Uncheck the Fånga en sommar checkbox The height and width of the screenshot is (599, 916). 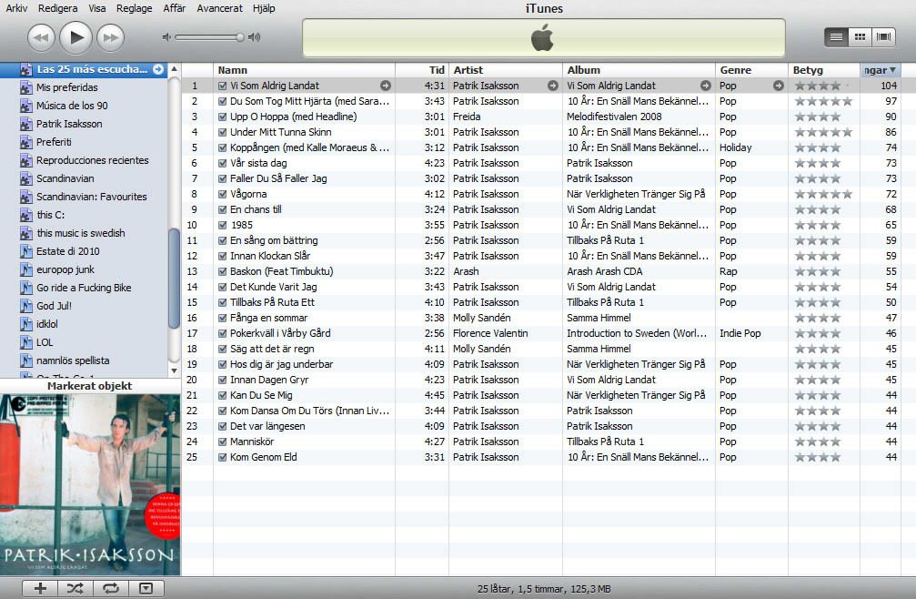(x=222, y=318)
